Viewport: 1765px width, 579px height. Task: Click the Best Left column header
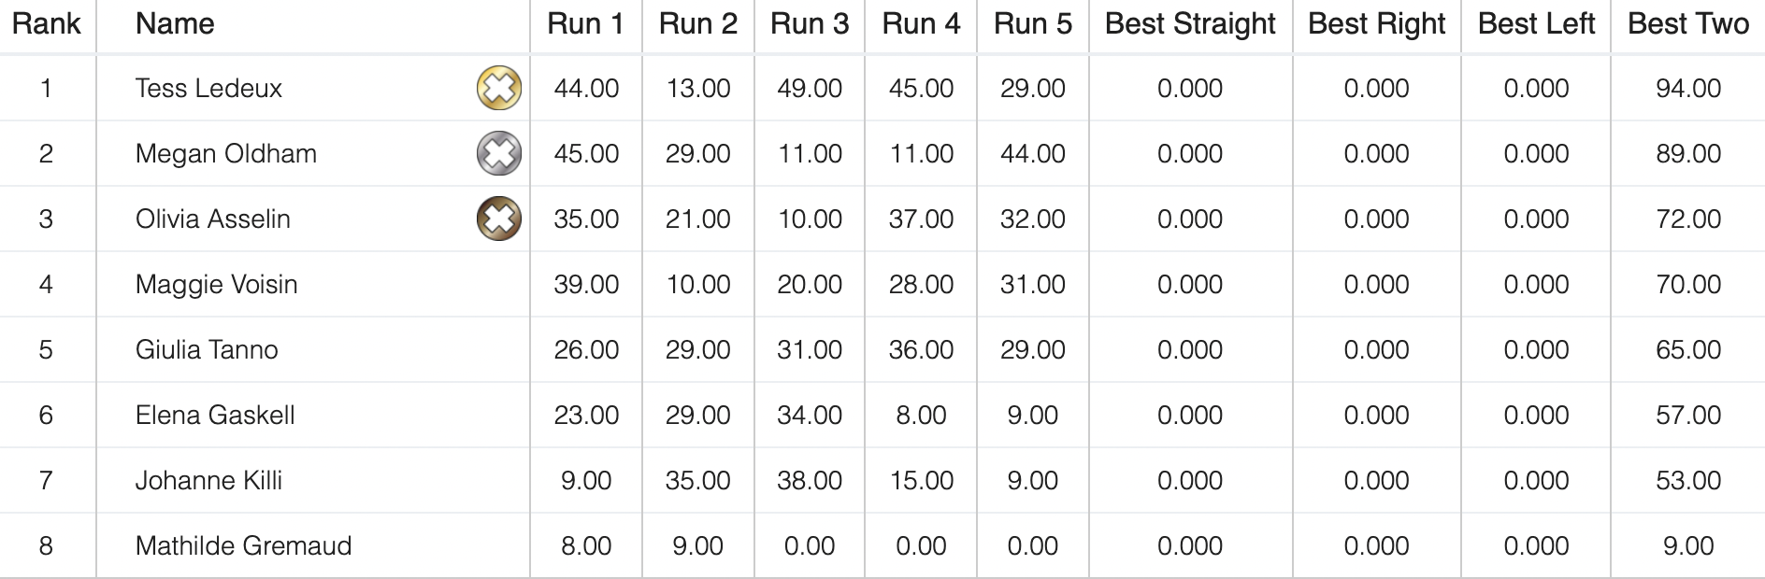click(1536, 24)
